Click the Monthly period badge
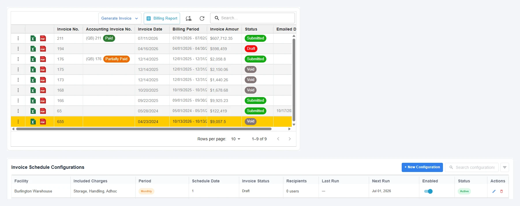Viewport: 520px width, 206px height. click(146, 191)
